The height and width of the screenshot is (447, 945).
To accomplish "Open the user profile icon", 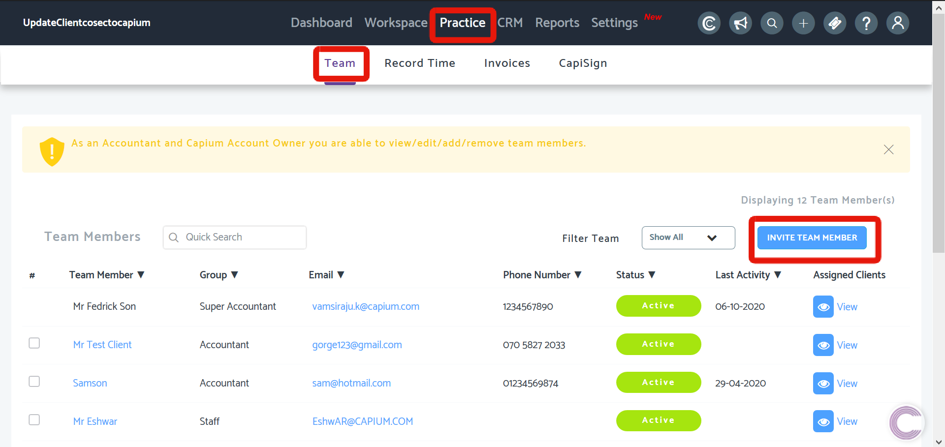I will 898,23.
